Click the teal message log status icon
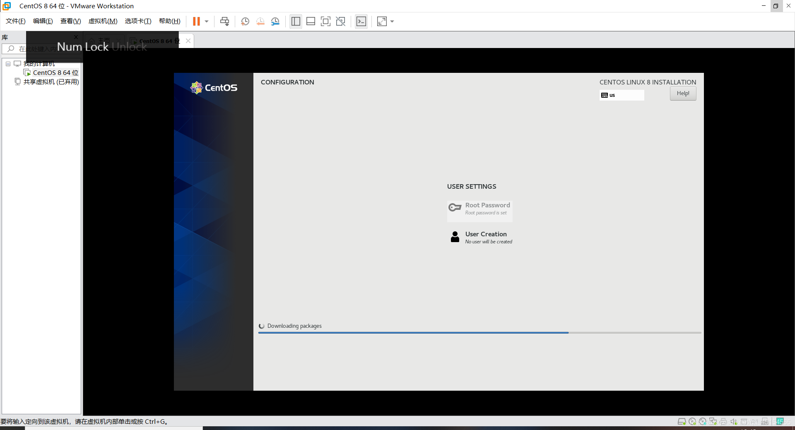 tap(780, 421)
